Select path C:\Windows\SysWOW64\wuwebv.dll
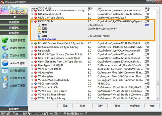162x116 pixels. (x=119, y=51)
